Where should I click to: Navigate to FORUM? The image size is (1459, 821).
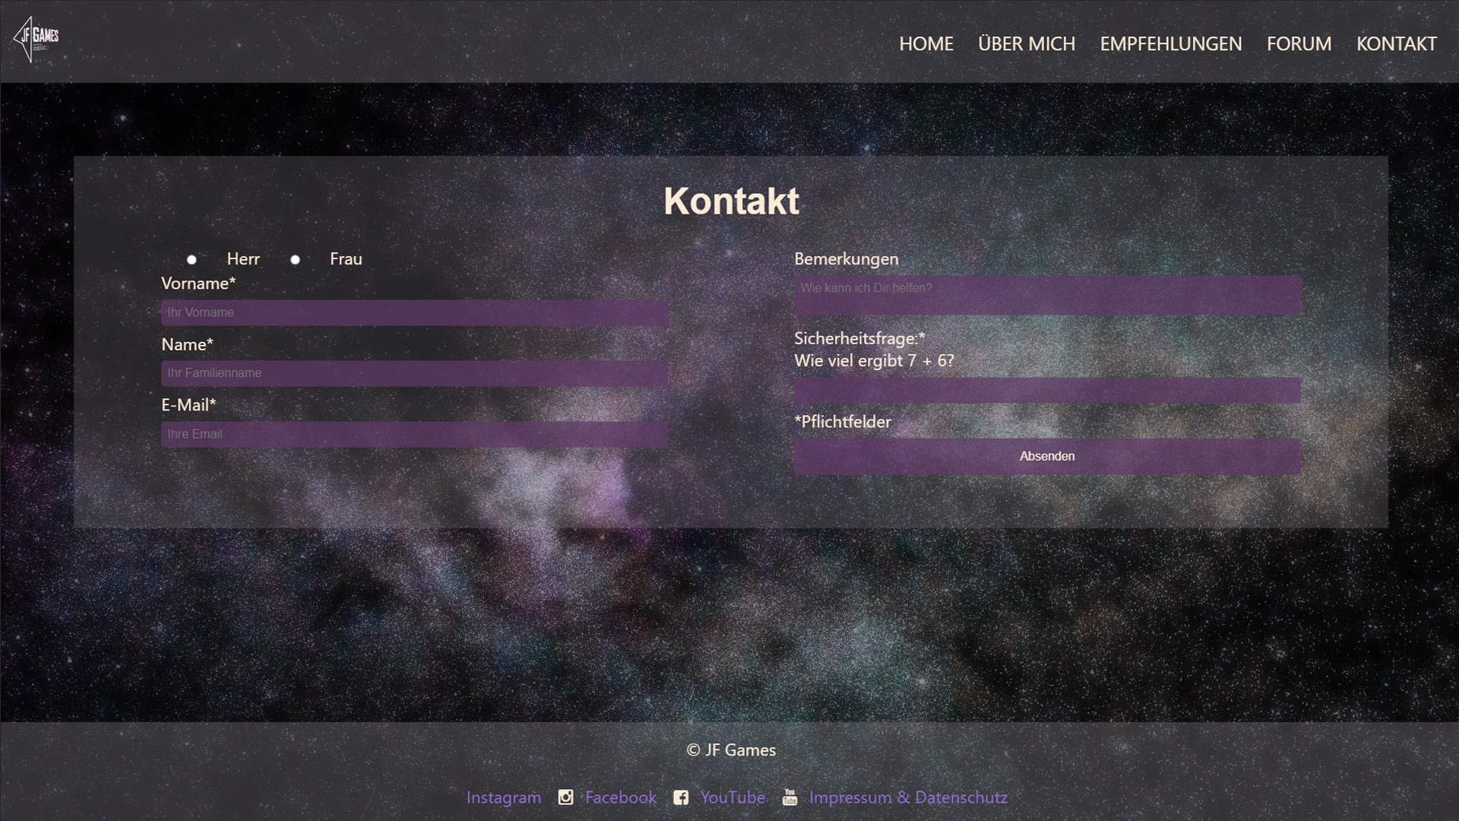tap(1299, 44)
